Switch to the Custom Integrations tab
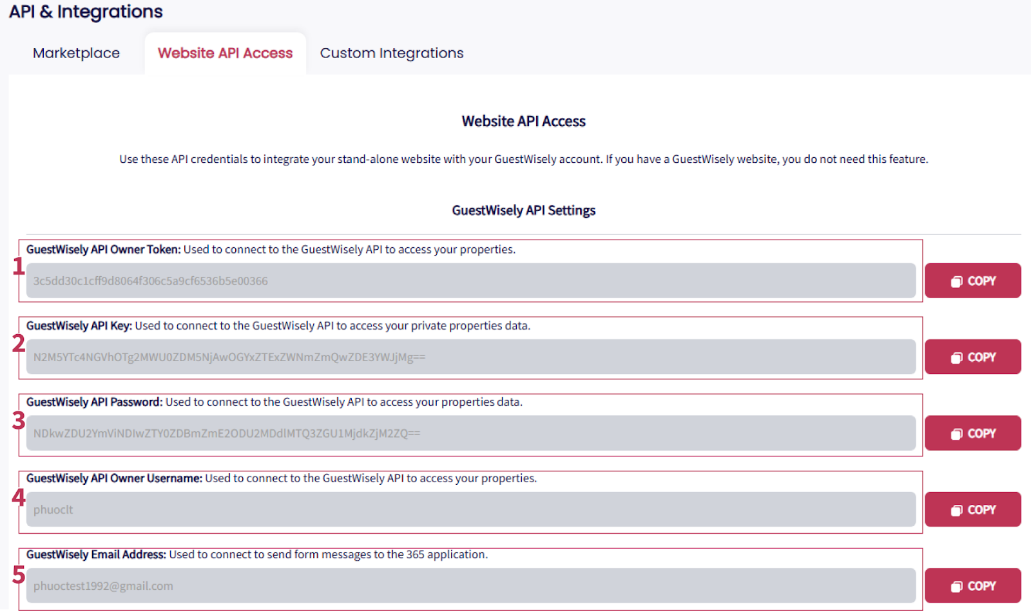 pyautogui.click(x=392, y=53)
